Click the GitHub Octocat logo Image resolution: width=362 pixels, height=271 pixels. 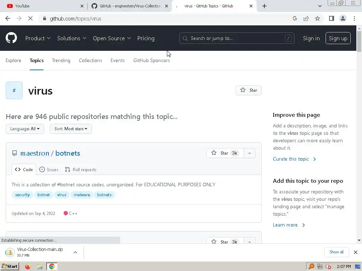[11, 38]
